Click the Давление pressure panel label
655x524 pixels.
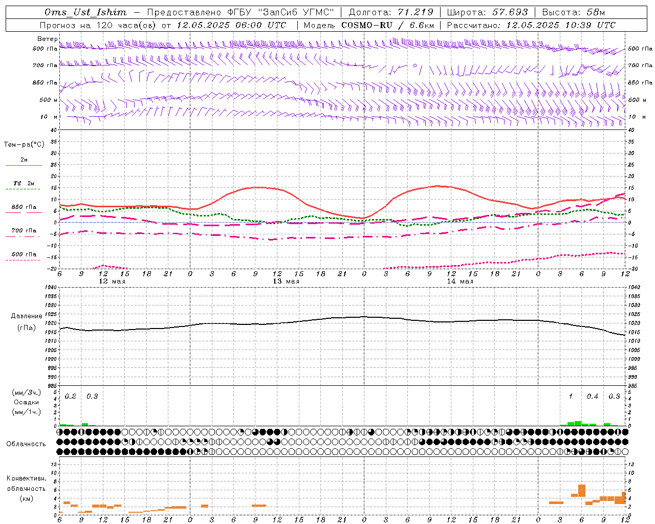[27, 316]
